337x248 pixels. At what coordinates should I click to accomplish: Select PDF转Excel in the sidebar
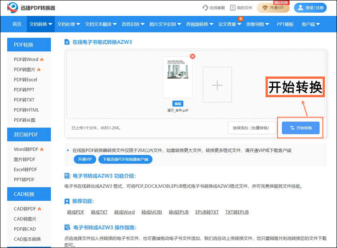(x=26, y=80)
